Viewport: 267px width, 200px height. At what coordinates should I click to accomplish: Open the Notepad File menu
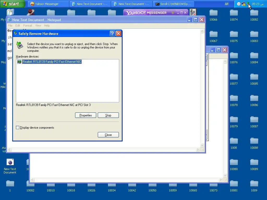tap(10, 26)
